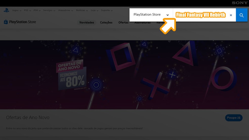Viewport: 249px width, 140px height.
Task: Expand the Serviços menu
Action: [x=49, y=10]
